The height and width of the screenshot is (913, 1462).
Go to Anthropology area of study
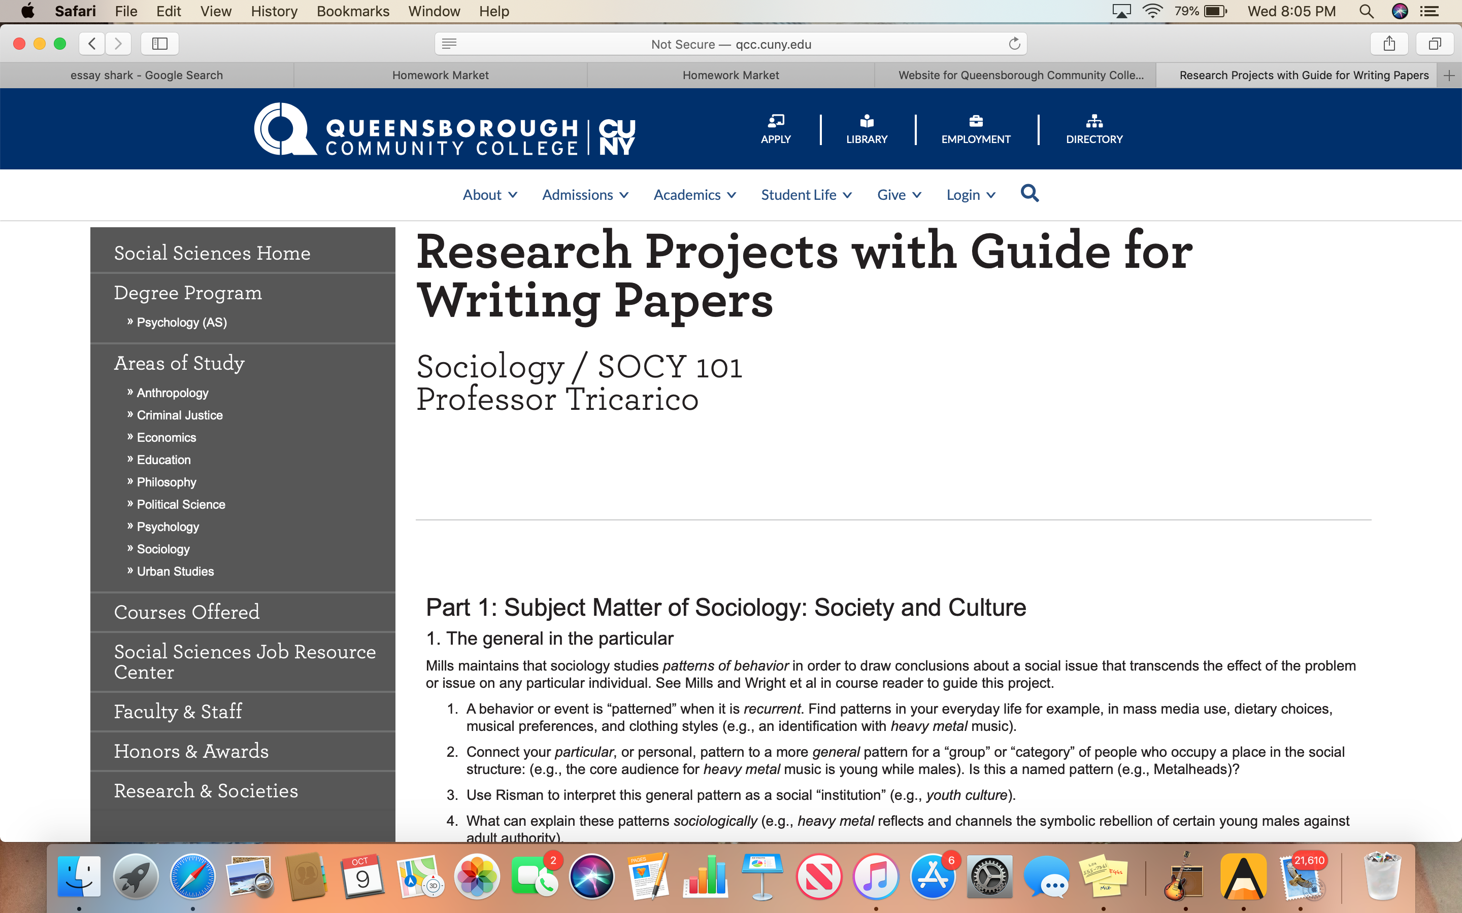pyautogui.click(x=173, y=393)
